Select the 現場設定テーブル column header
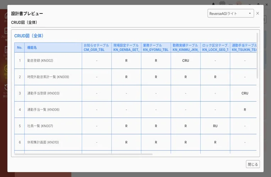This screenshot has width=271, height=177. point(126,48)
